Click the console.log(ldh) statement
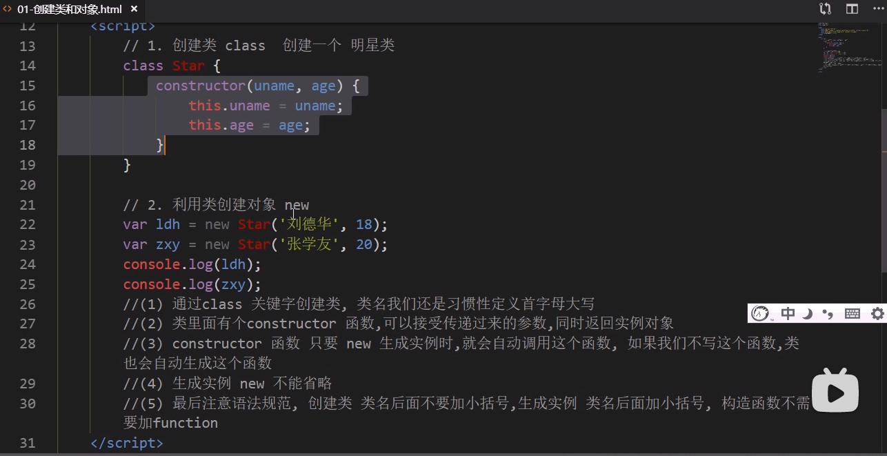The height and width of the screenshot is (456, 887). [x=192, y=264]
